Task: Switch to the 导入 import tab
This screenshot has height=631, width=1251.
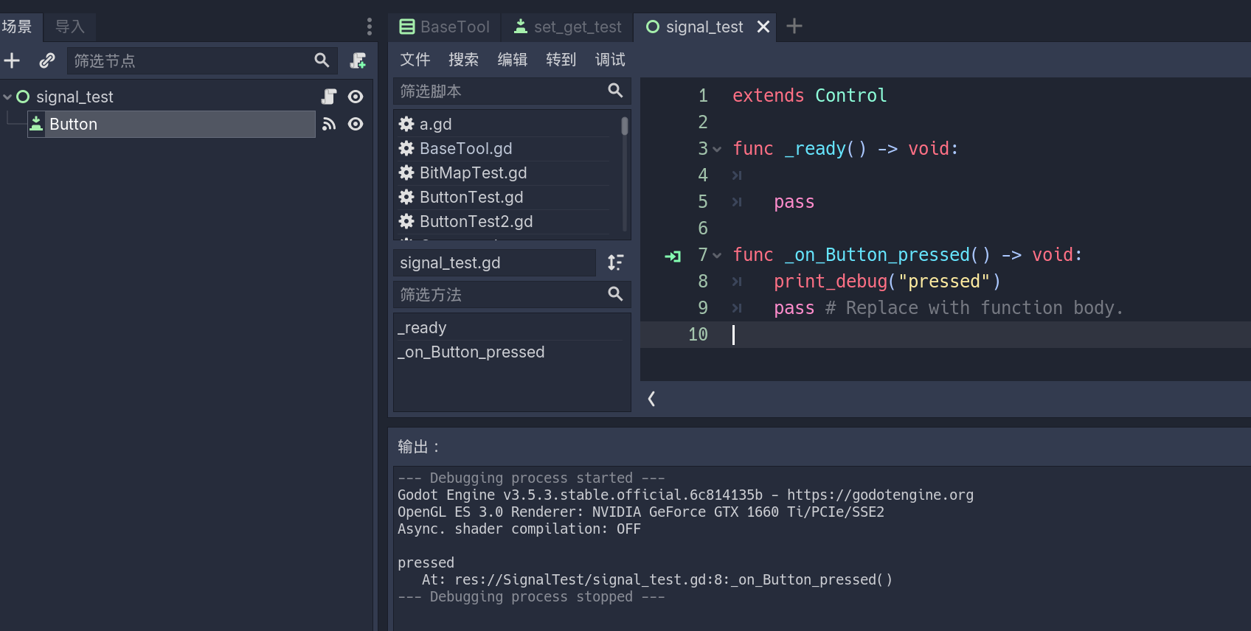Action: (70, 27)
